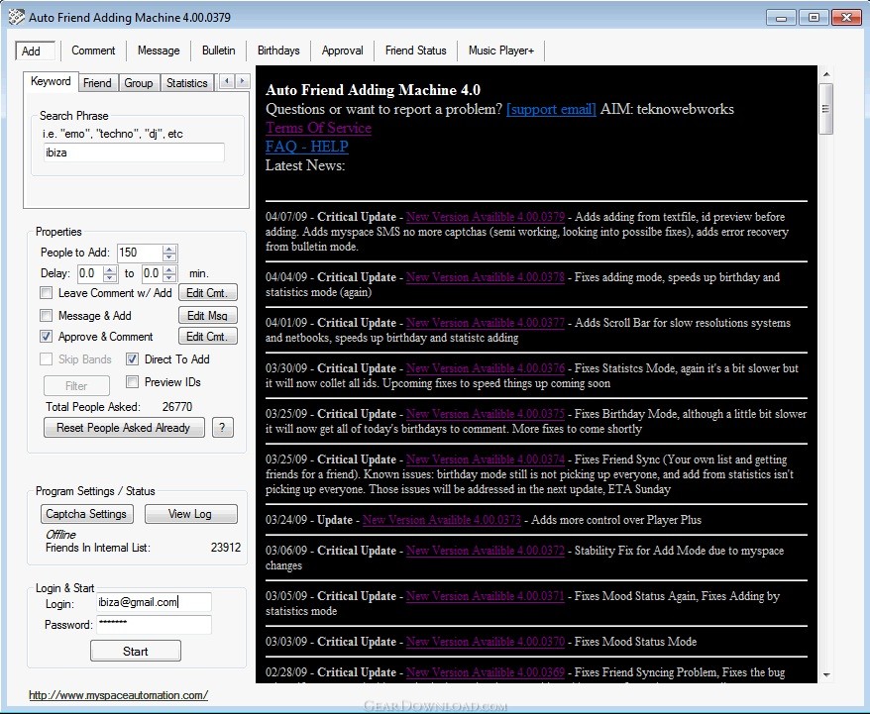Open the FAQ - HELP link
Viewport: 870px width, 714px height.
(307, 147)
